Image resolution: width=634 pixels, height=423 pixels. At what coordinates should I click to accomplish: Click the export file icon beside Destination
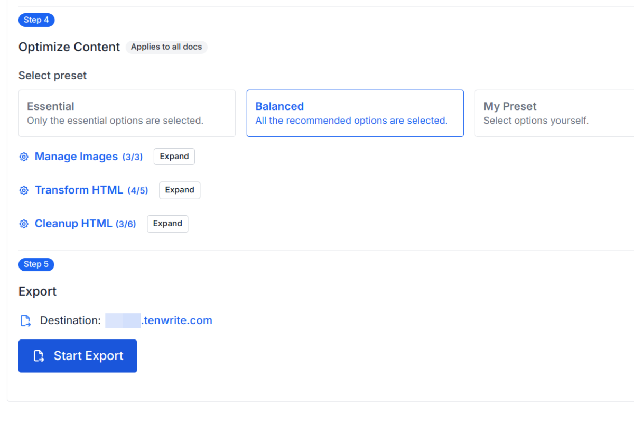coord(25,320)
